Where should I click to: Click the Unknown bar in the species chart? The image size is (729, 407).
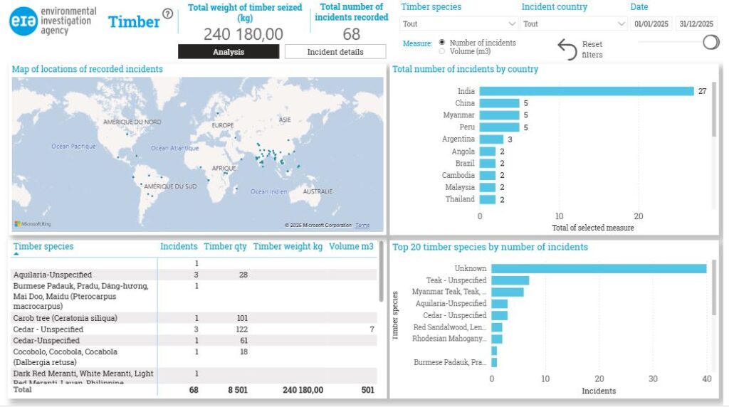point(598,268)
